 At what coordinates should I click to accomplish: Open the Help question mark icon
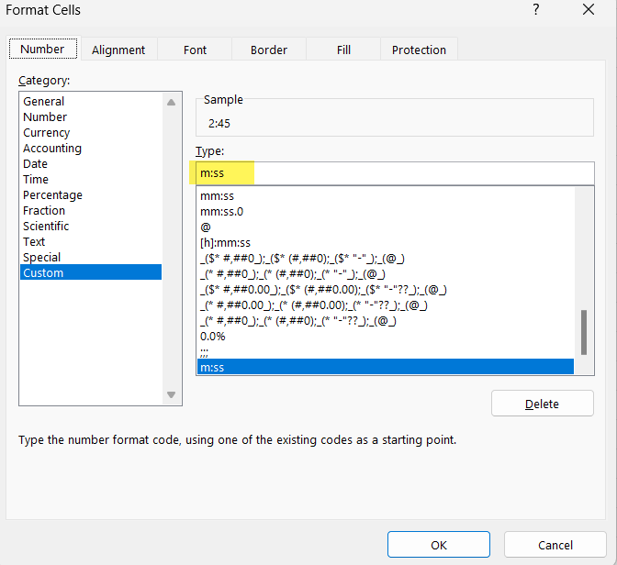pyautogui.click(x=536, y=9)
